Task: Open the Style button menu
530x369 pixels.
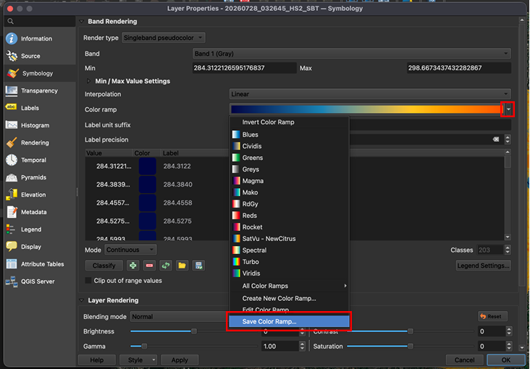Action: coord(139,360)
